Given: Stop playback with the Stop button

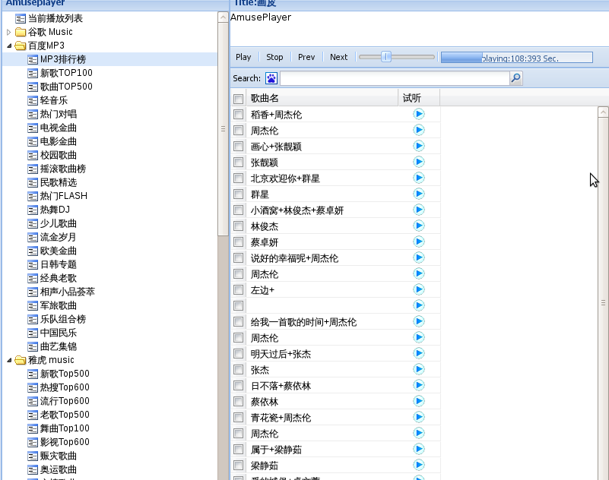Looking at the screenshot, I should [274, 57].
